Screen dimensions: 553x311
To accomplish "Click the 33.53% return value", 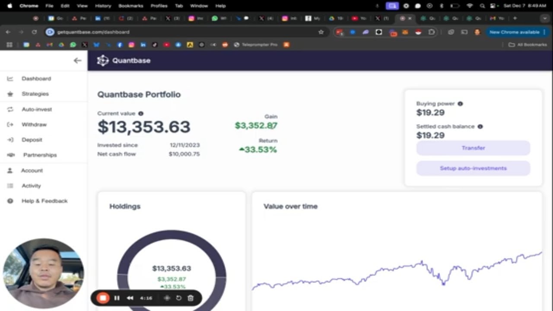I will pos(258,149).
